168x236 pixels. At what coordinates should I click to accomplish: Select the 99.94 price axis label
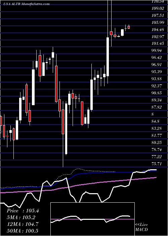click(x=157, y=51)
